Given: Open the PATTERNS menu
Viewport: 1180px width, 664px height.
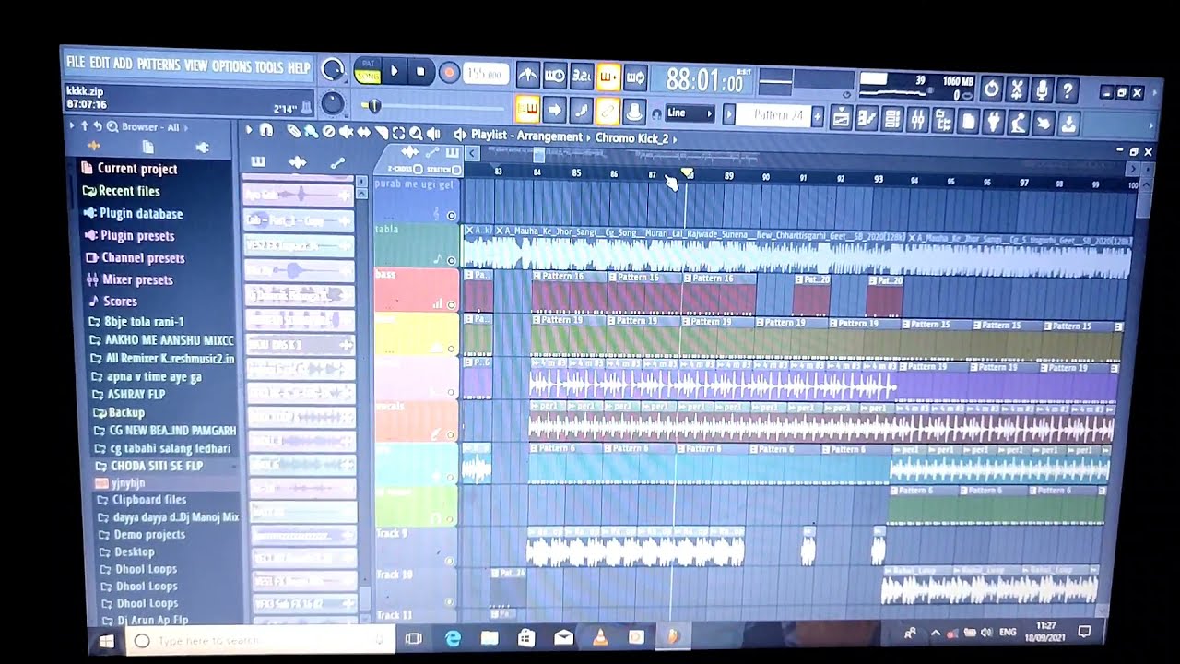Looking at the screenshot, I should point(159,65).
